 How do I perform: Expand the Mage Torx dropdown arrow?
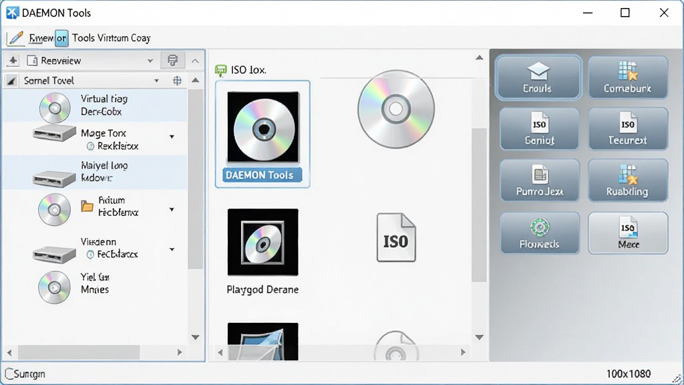(x=172, y=136)
